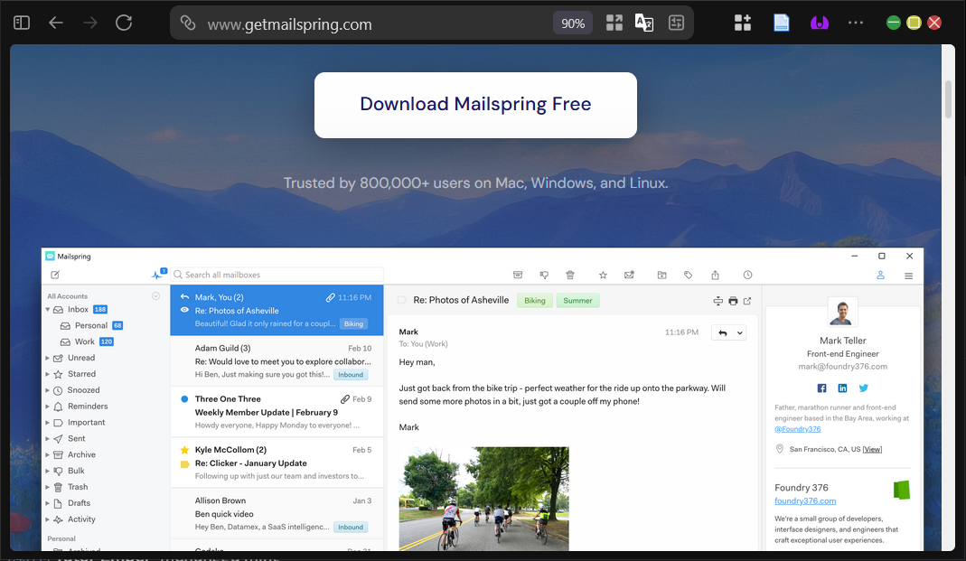Toggle the important marker beside Re: Photos of Asheville
This screenshot has width=966, height=561.
[402, 300]
